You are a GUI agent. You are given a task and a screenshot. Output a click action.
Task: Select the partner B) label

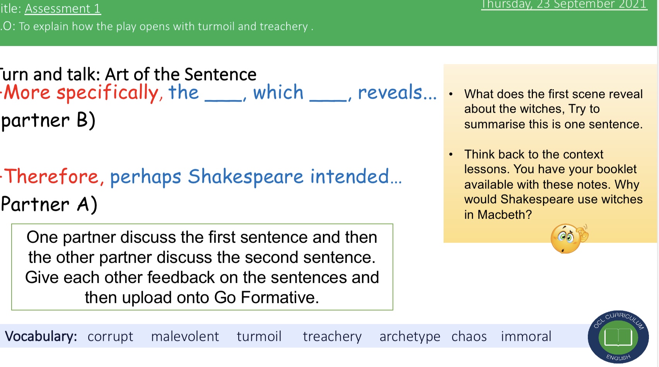coord(48,120)
